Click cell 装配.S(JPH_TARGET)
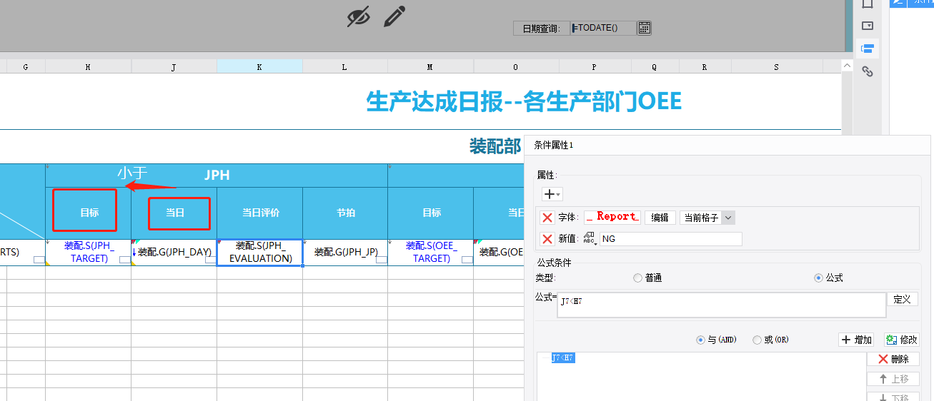 (x=88, y=252)
